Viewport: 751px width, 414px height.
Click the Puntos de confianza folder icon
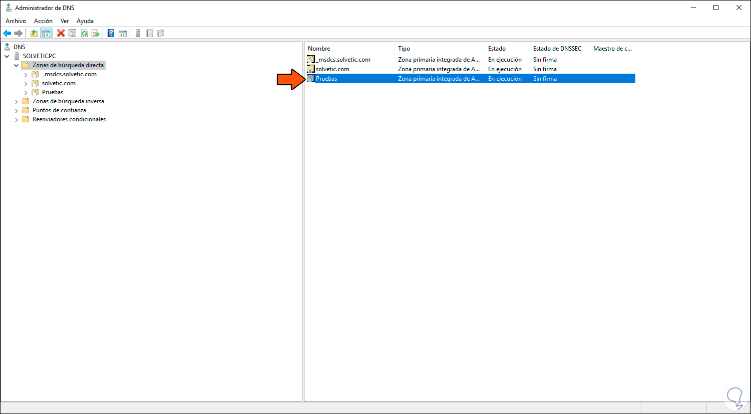coord(26,110)
